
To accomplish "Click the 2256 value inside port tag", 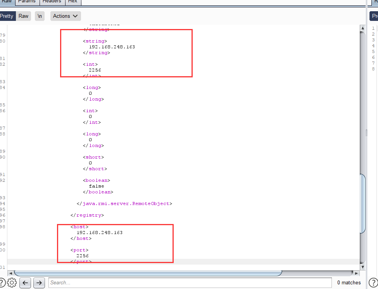I will (83, 256).
